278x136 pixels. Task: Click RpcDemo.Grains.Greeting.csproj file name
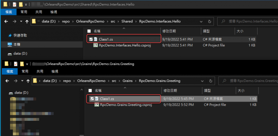pos(126,105)
